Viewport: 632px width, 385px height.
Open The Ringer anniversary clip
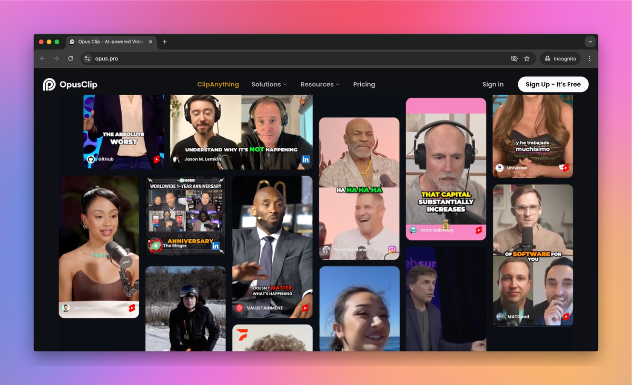click(185, 216)
